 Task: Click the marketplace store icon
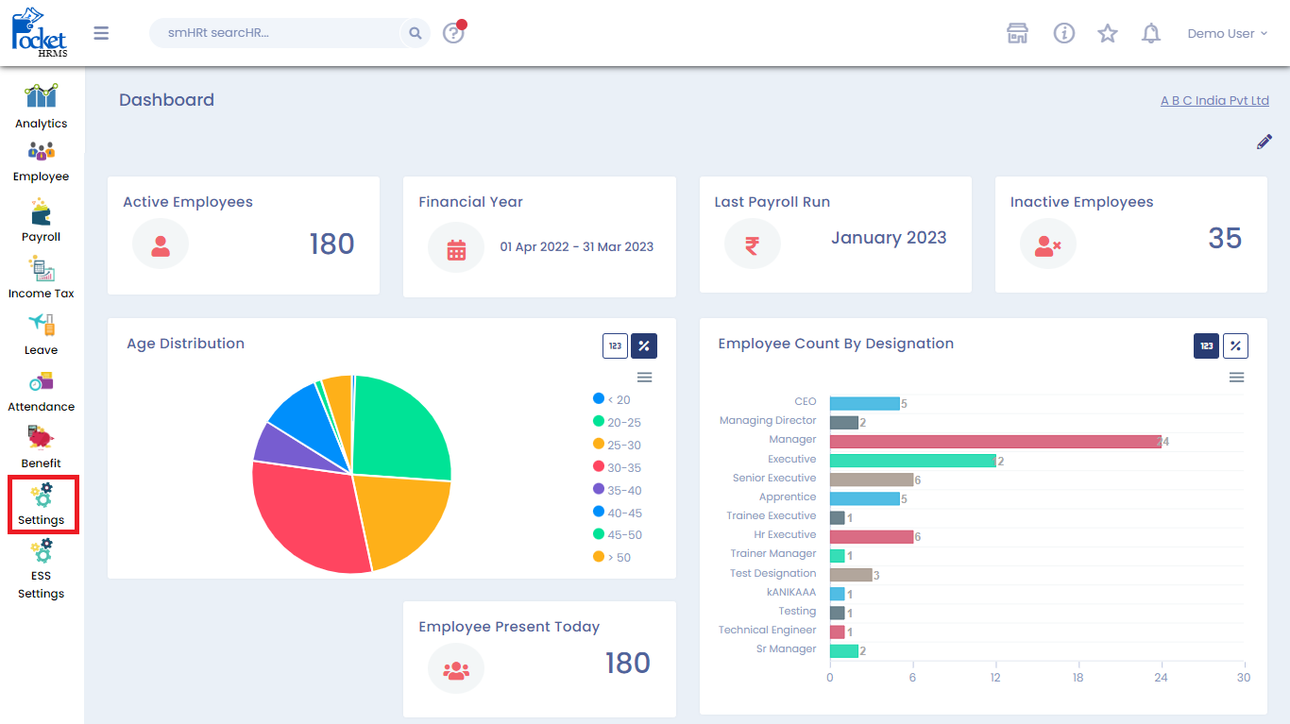coord(1017,34)
